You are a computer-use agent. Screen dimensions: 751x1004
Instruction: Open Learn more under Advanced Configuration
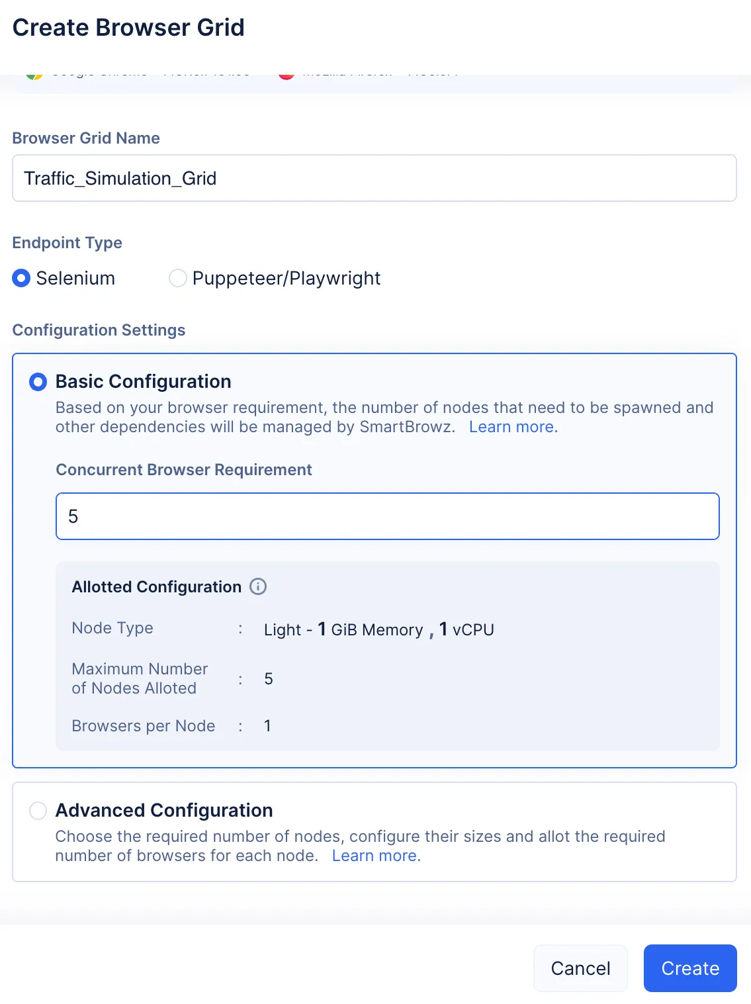tap(375, 855)
